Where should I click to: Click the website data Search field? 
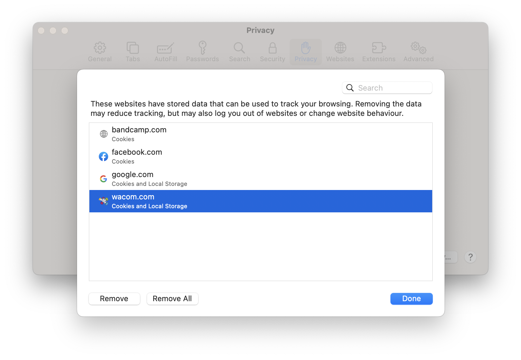coord(387,88)
